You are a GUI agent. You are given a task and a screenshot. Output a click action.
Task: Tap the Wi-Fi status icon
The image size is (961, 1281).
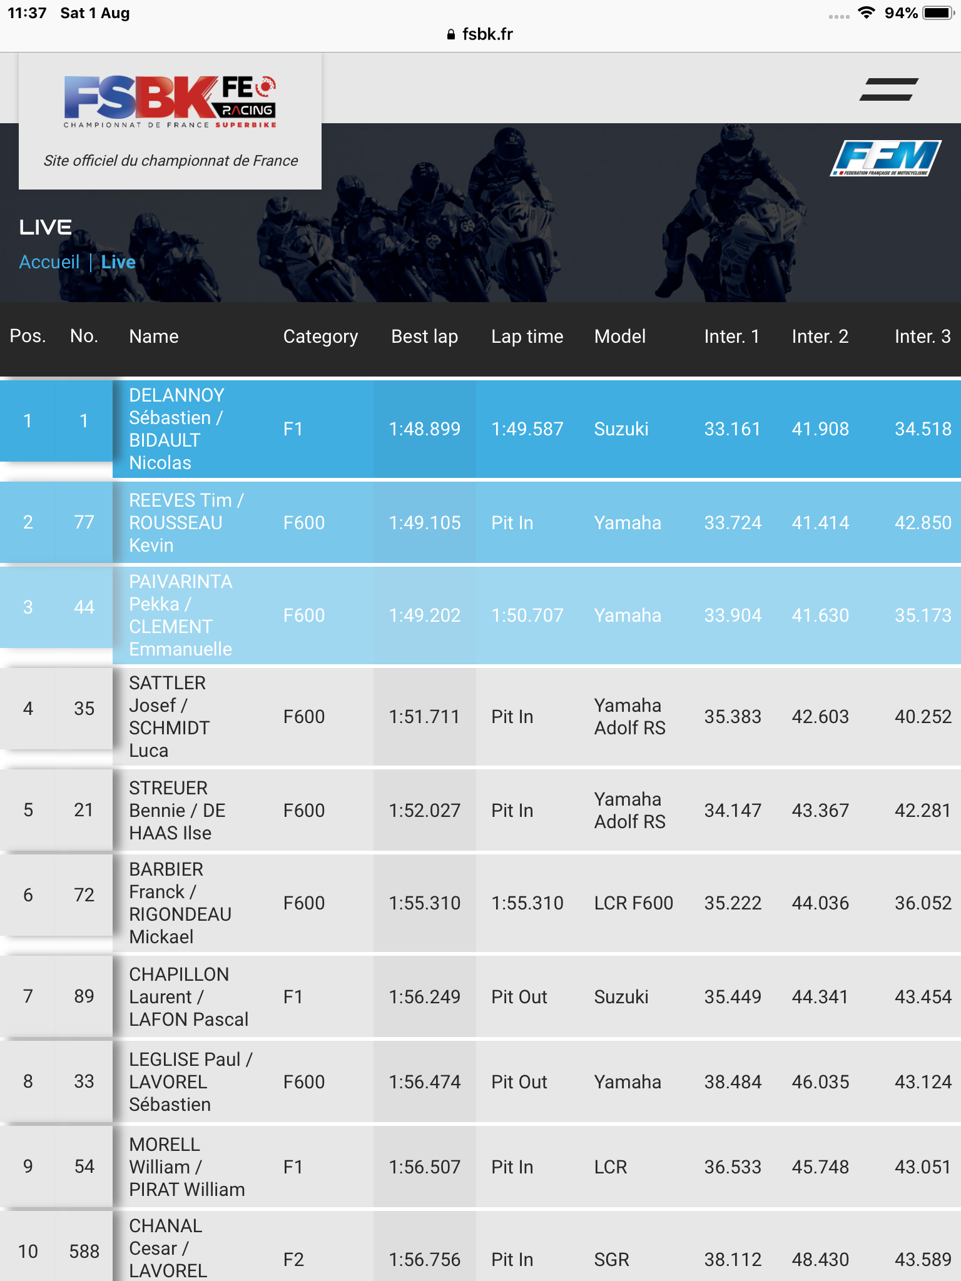pyautogui.click(x=867, y=13)
